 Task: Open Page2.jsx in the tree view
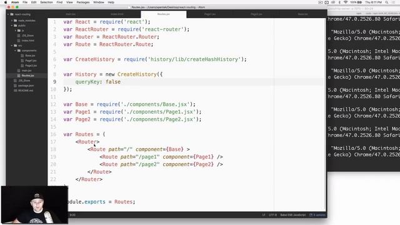click(31, 66)
